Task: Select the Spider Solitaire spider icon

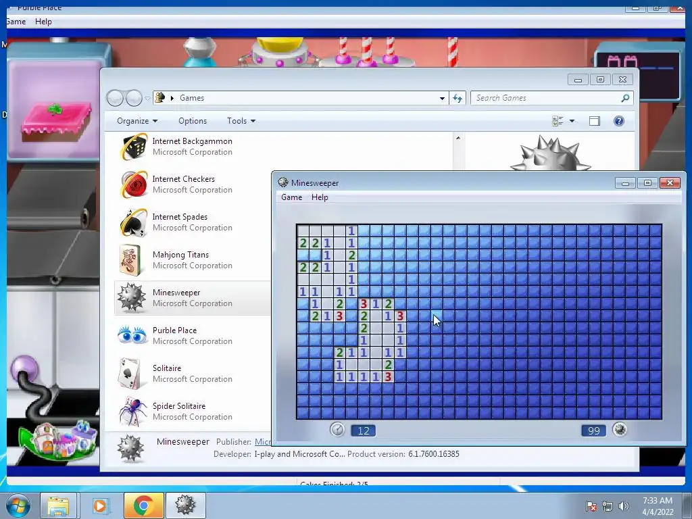Action: click(133, 411)
